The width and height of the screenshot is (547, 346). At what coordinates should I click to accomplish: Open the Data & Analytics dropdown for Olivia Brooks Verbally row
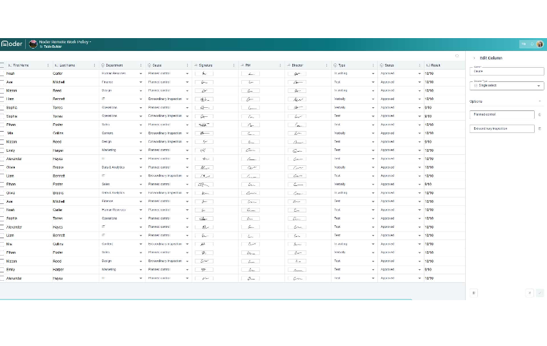pyautogui.click(x=141, y=167)
